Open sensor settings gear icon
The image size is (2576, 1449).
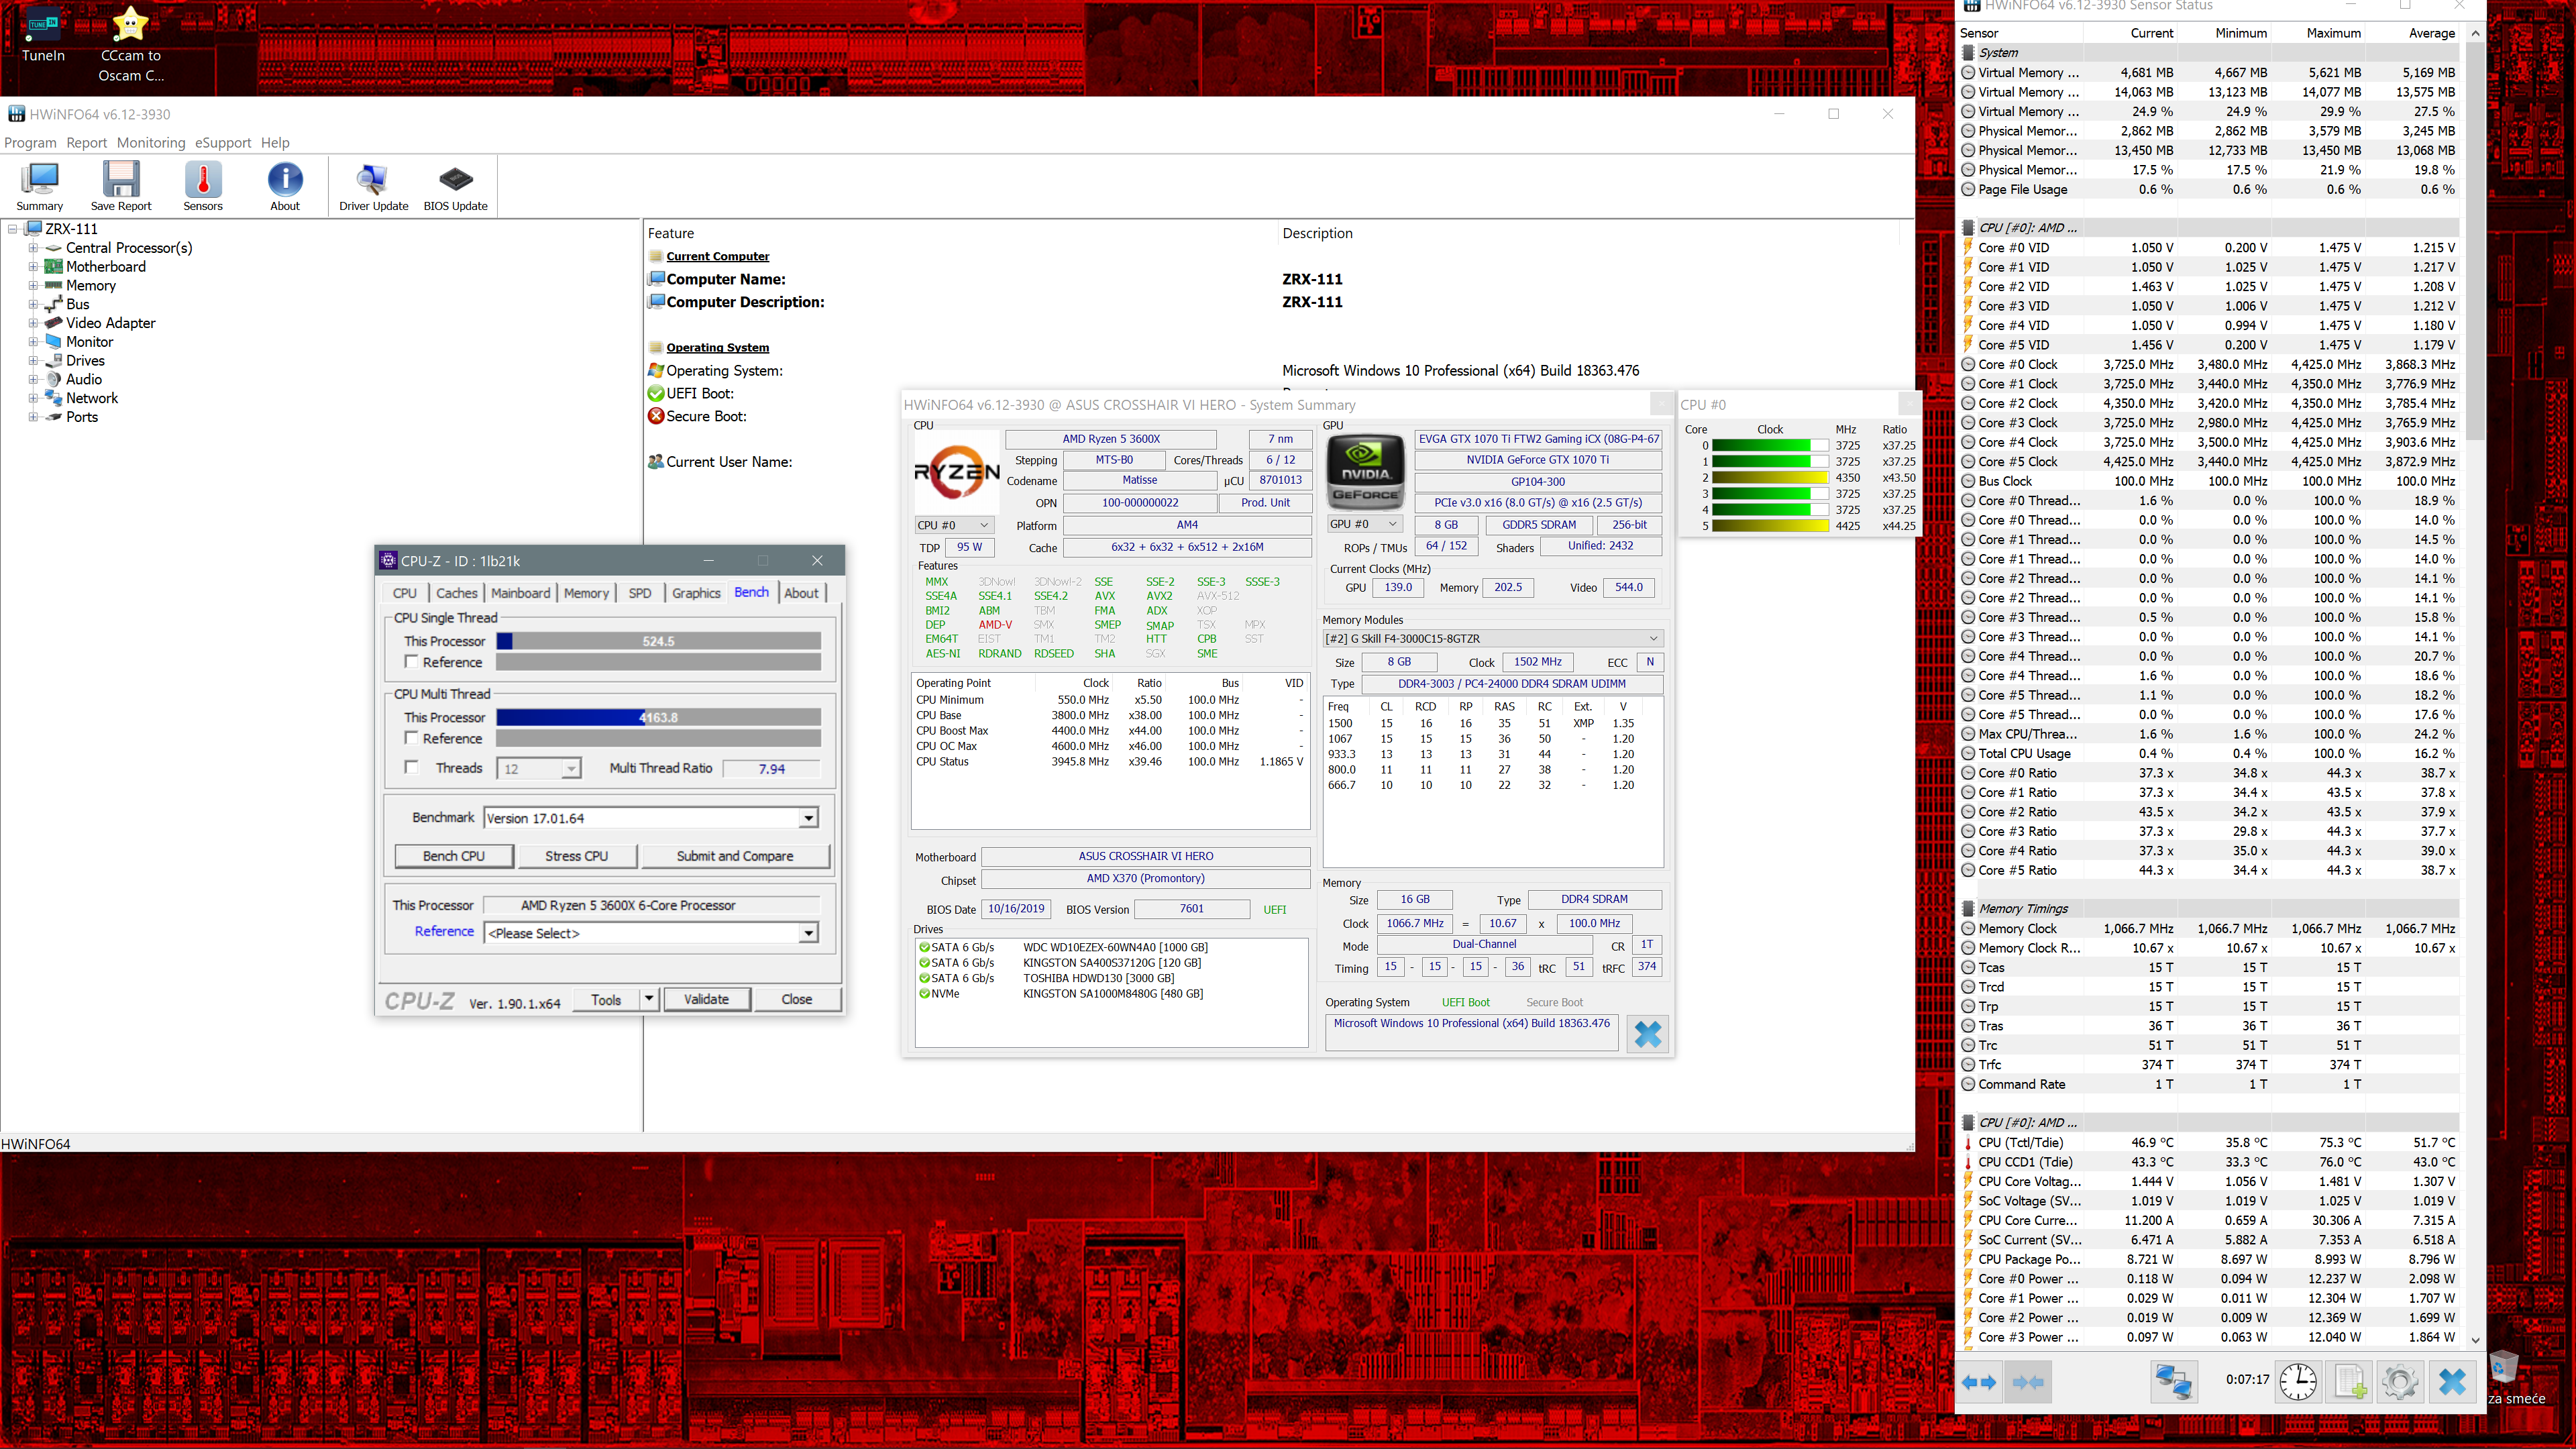(2400, 1382)
